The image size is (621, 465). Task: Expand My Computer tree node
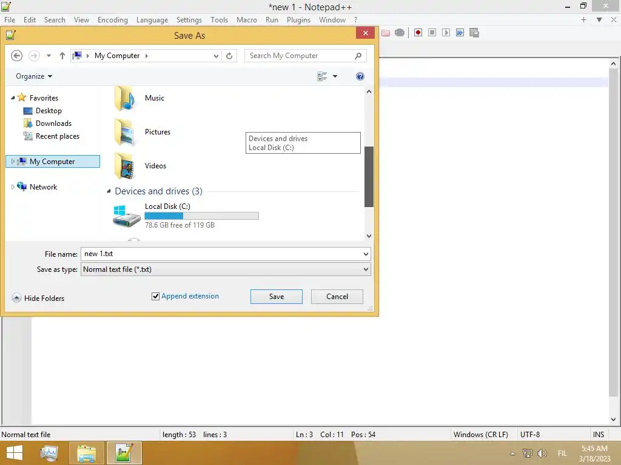pos(13,161)
